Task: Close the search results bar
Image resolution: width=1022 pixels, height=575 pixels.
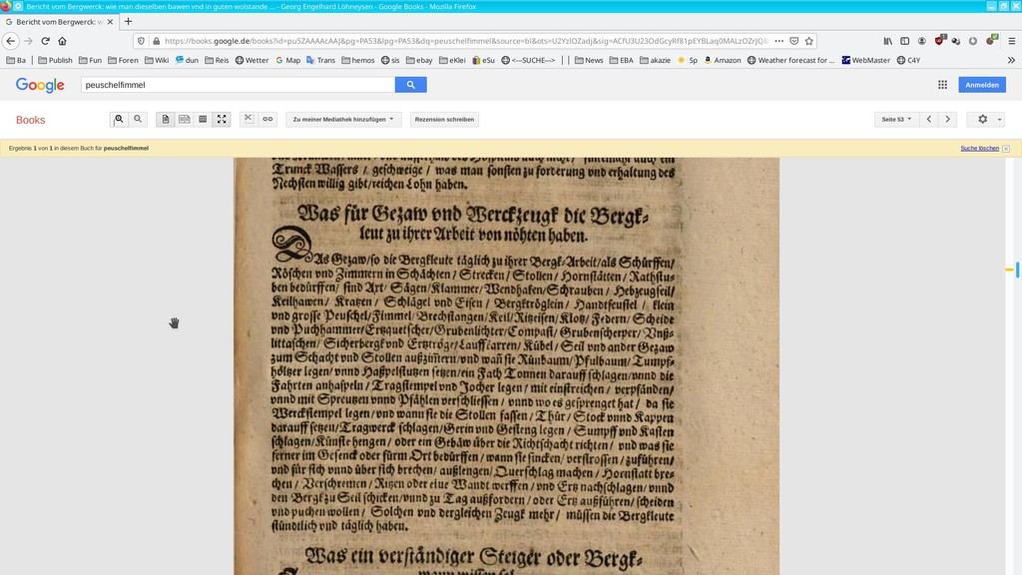Action: 1006,149
